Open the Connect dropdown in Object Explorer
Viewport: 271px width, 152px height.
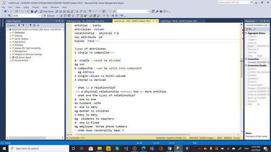(11, 25)
